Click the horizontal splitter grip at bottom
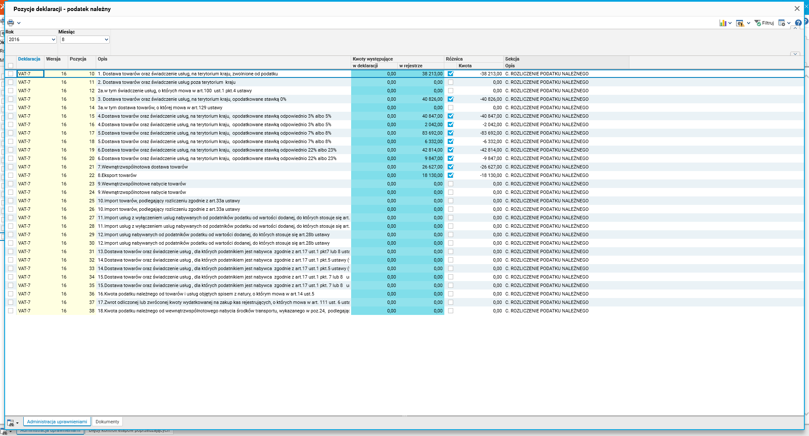809x436 pixels. point(404,416)
